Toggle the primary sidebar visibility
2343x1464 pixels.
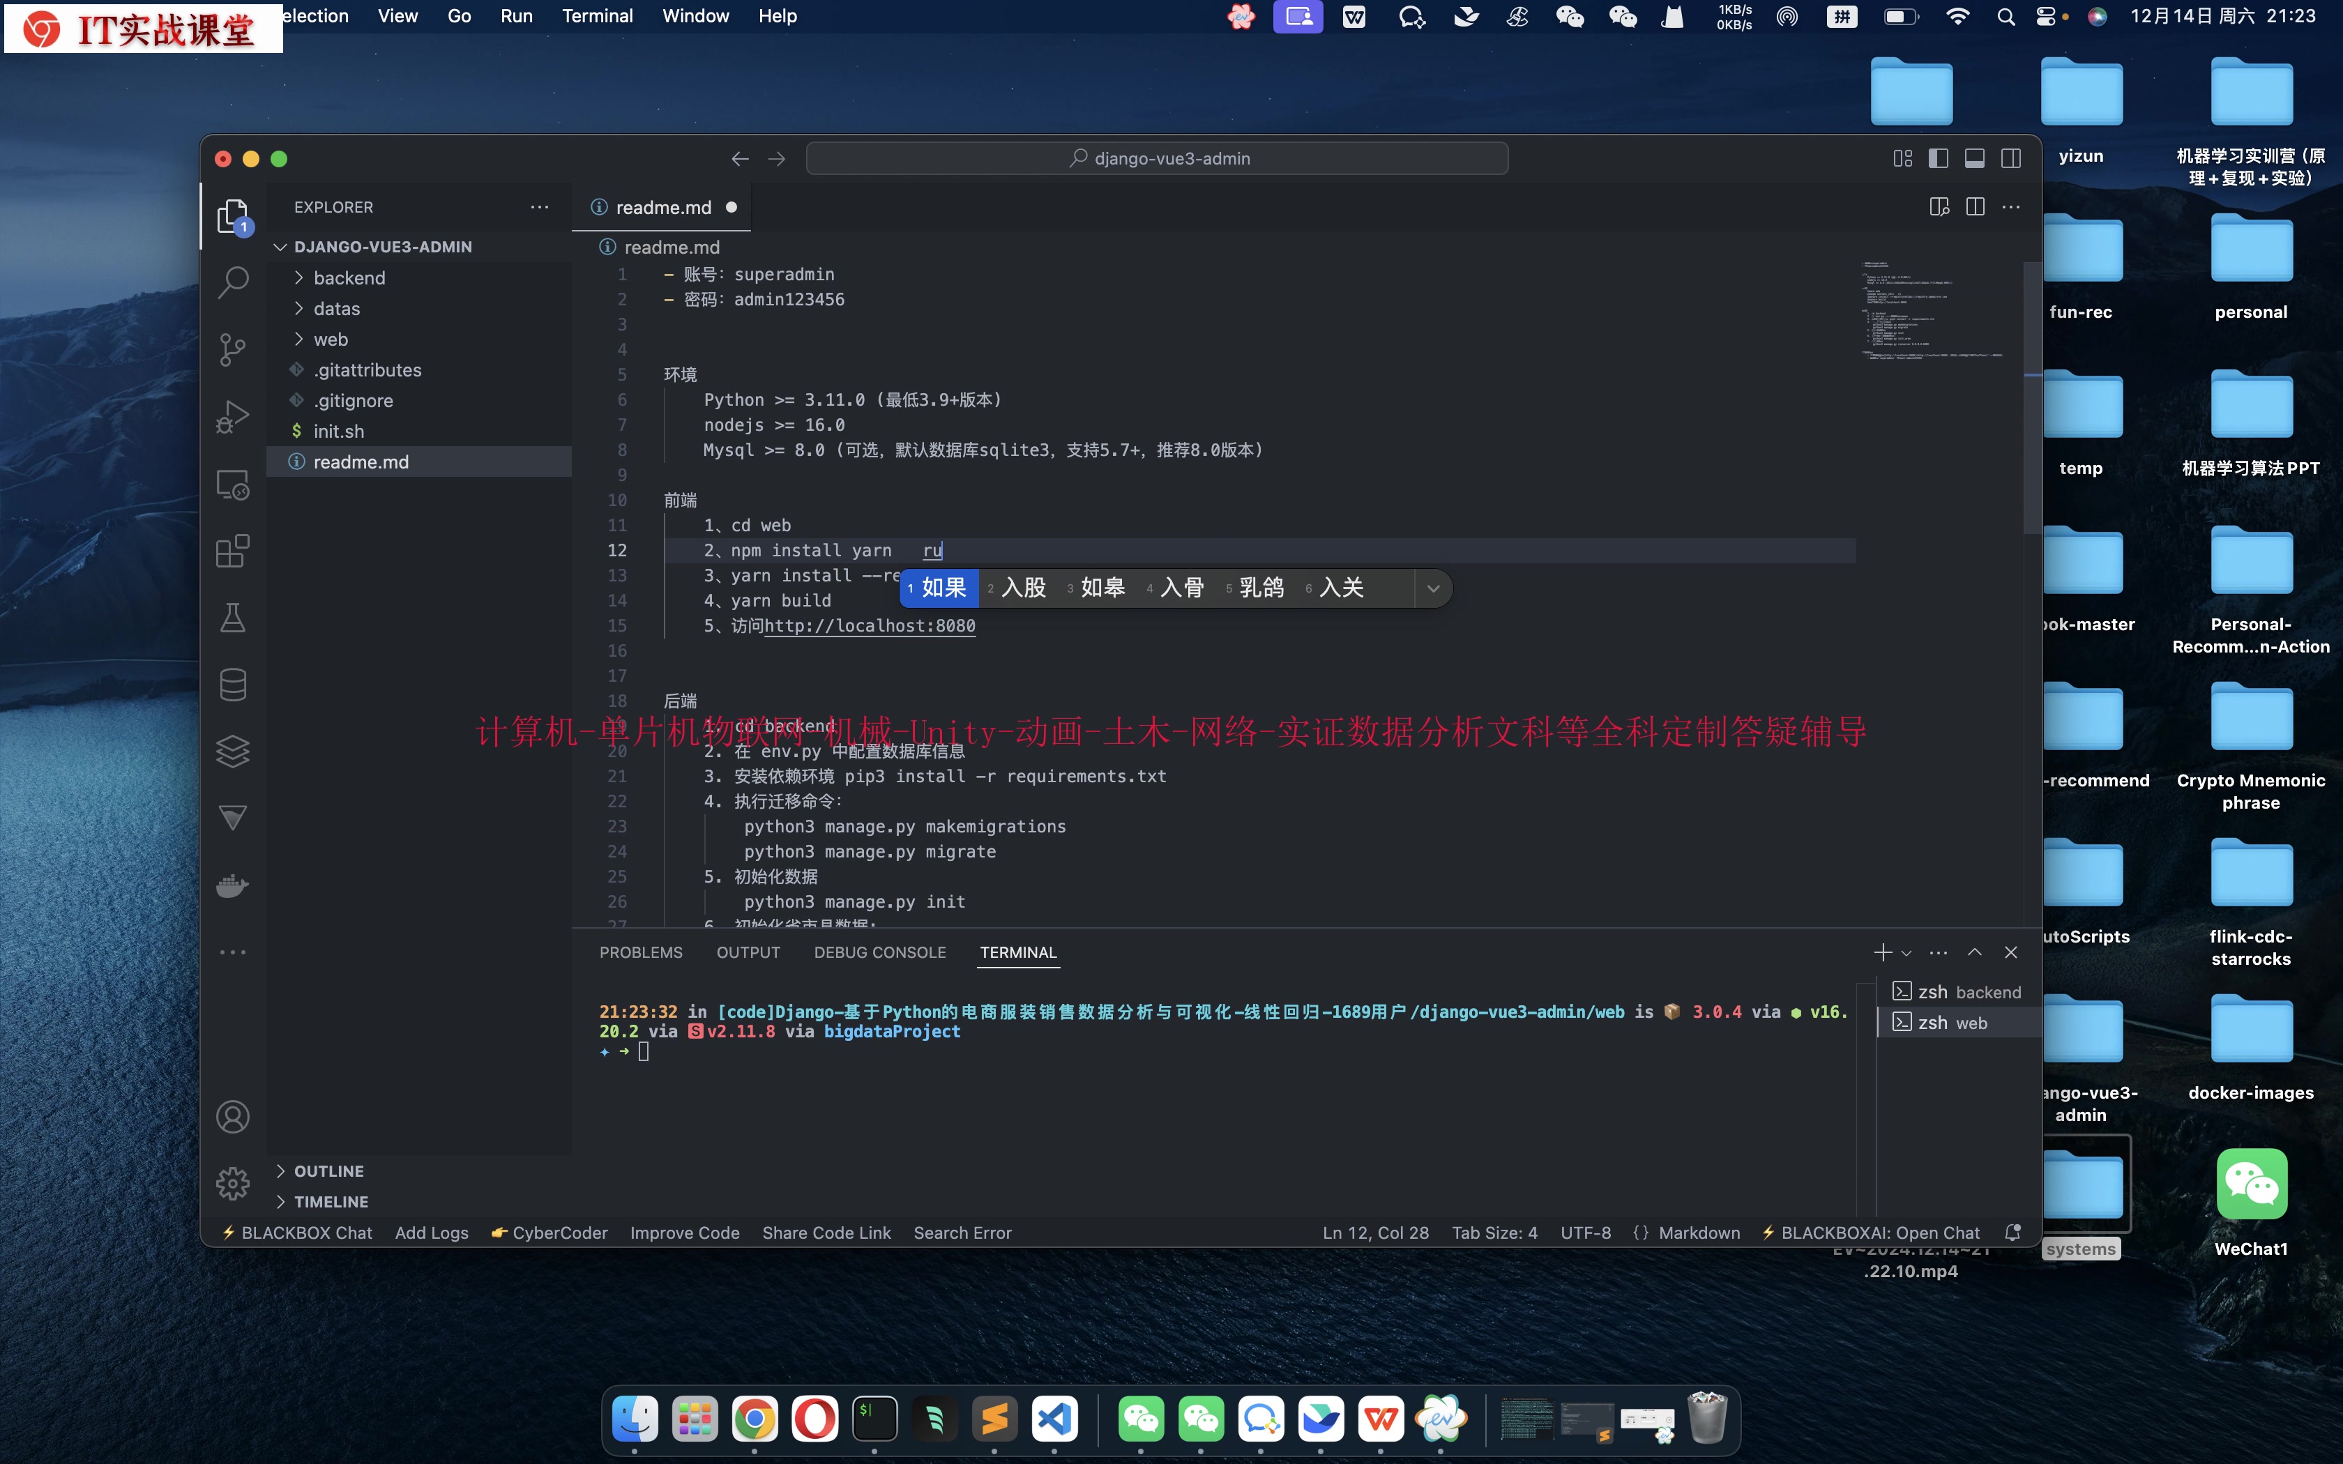coord(1939,158)
